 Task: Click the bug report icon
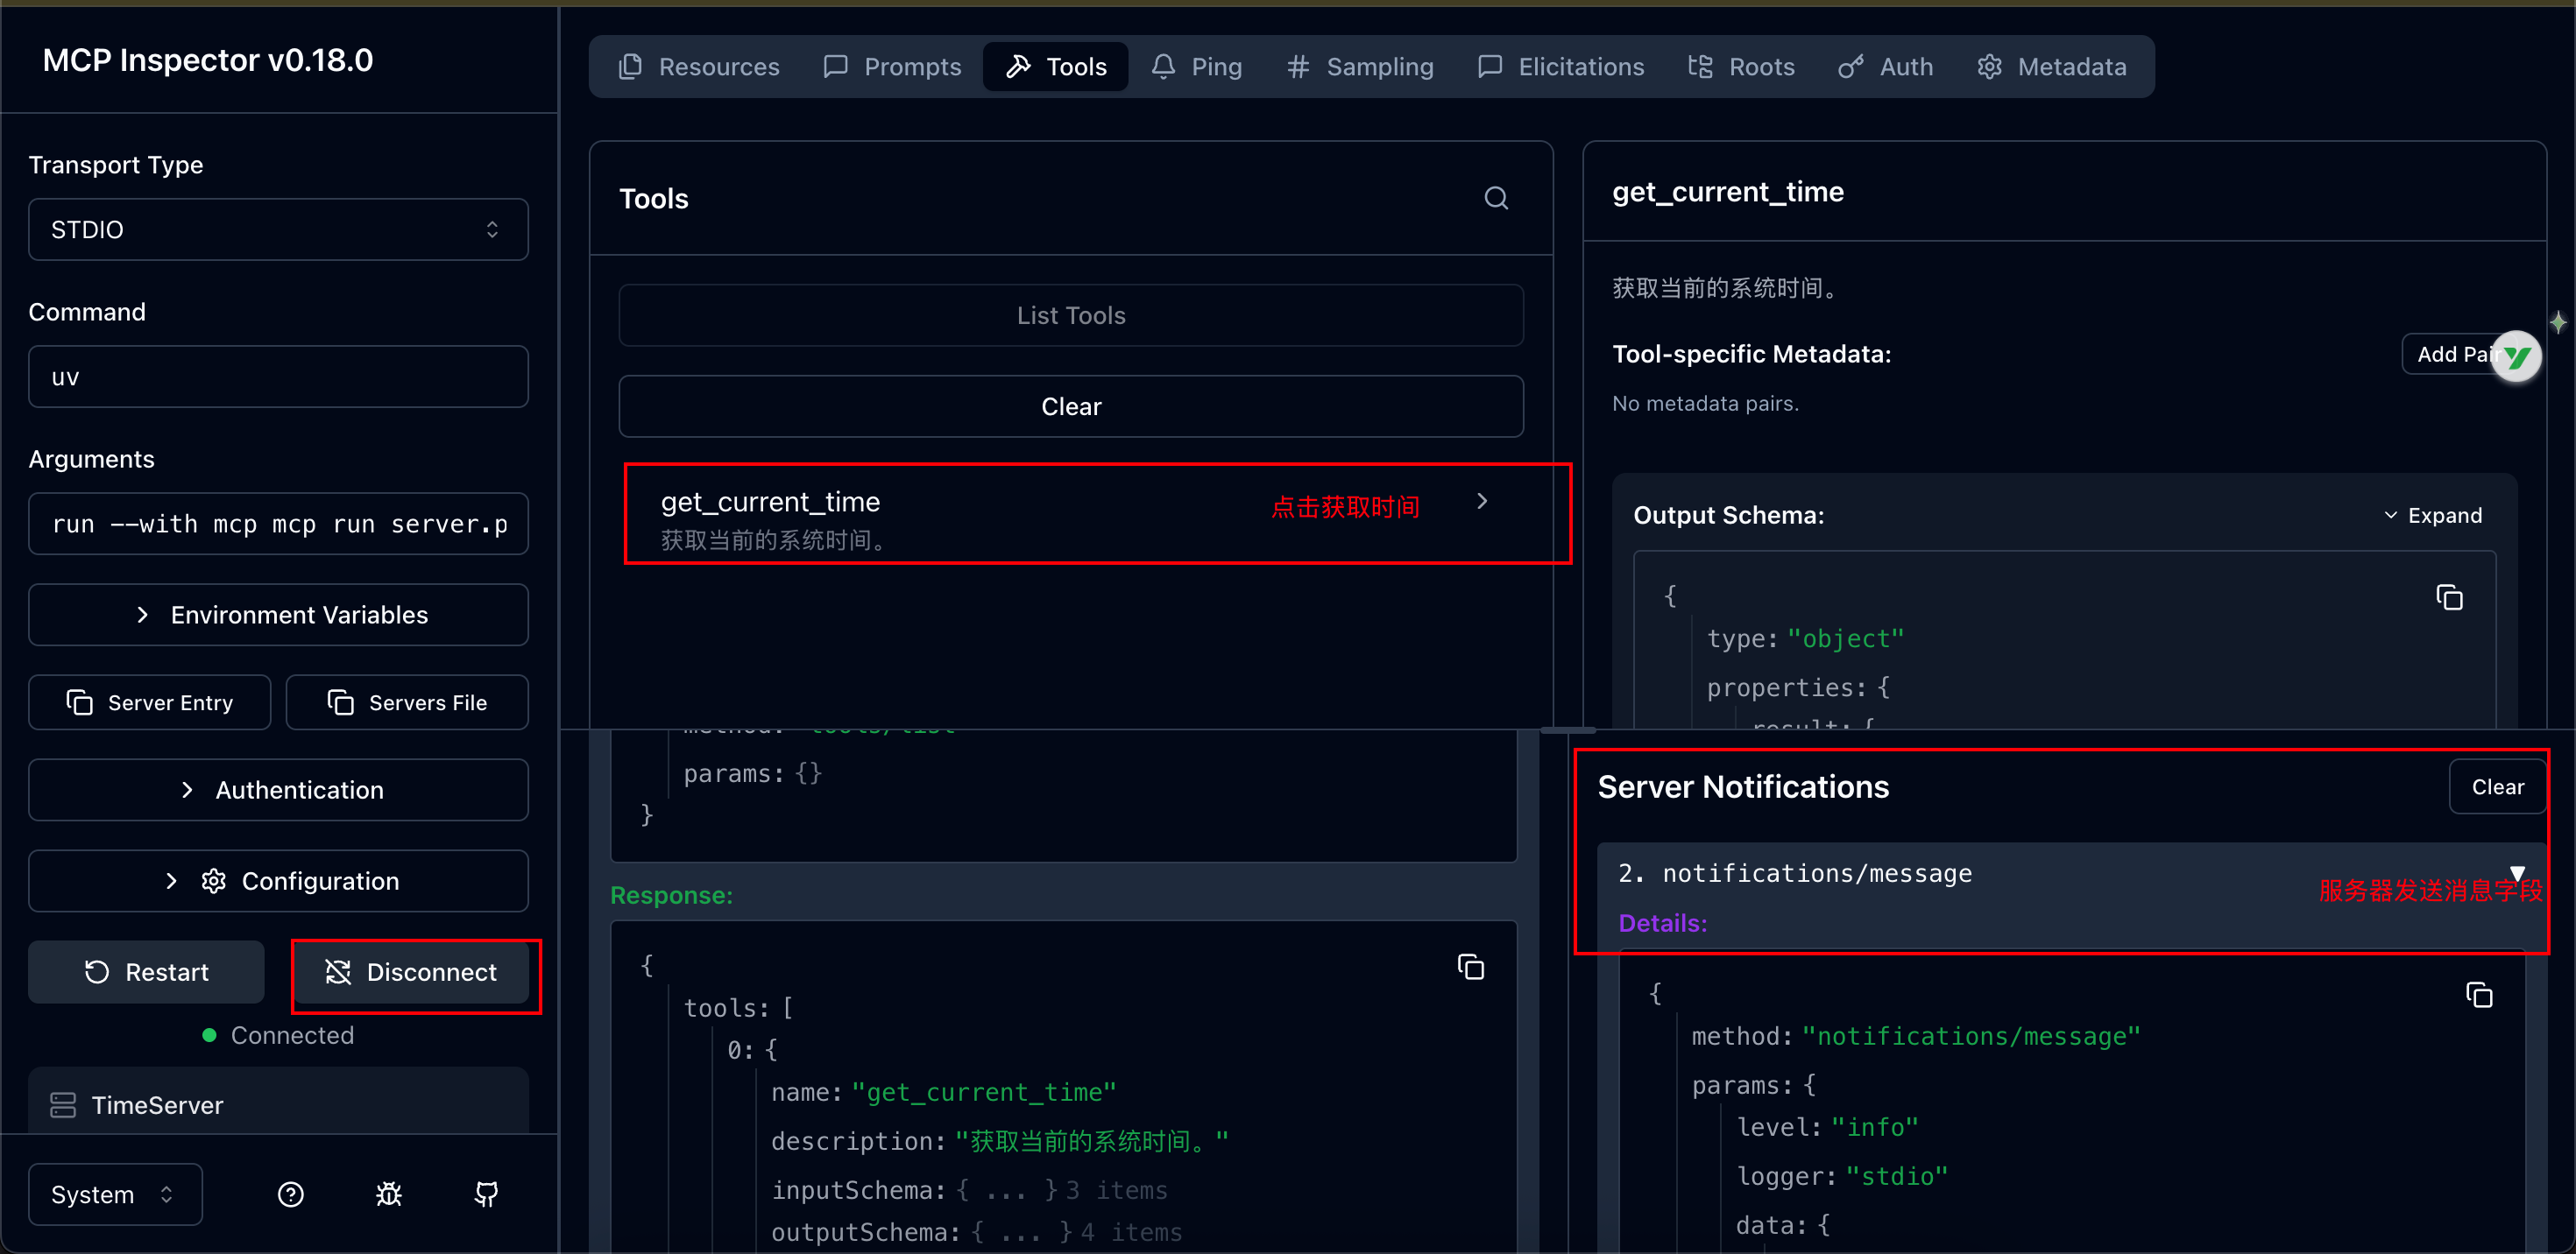tap(388, 1194)
